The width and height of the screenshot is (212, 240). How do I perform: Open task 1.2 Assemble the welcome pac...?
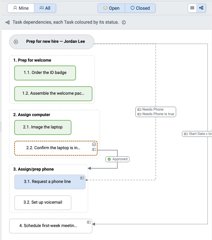click(53, 94)
